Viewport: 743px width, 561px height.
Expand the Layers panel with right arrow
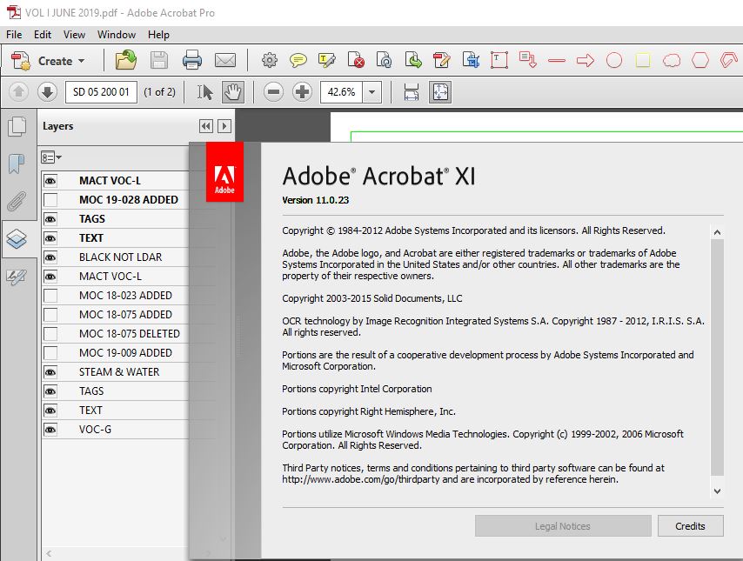(224, 126)
